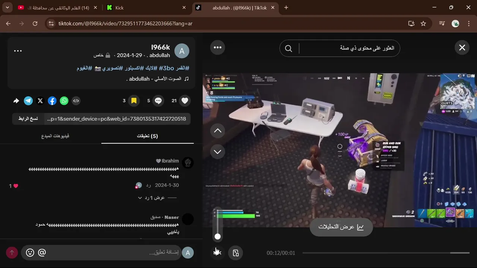Screen dimensions: 477x268
Task: Open the l966k profile name
Action: pos(161,47)
